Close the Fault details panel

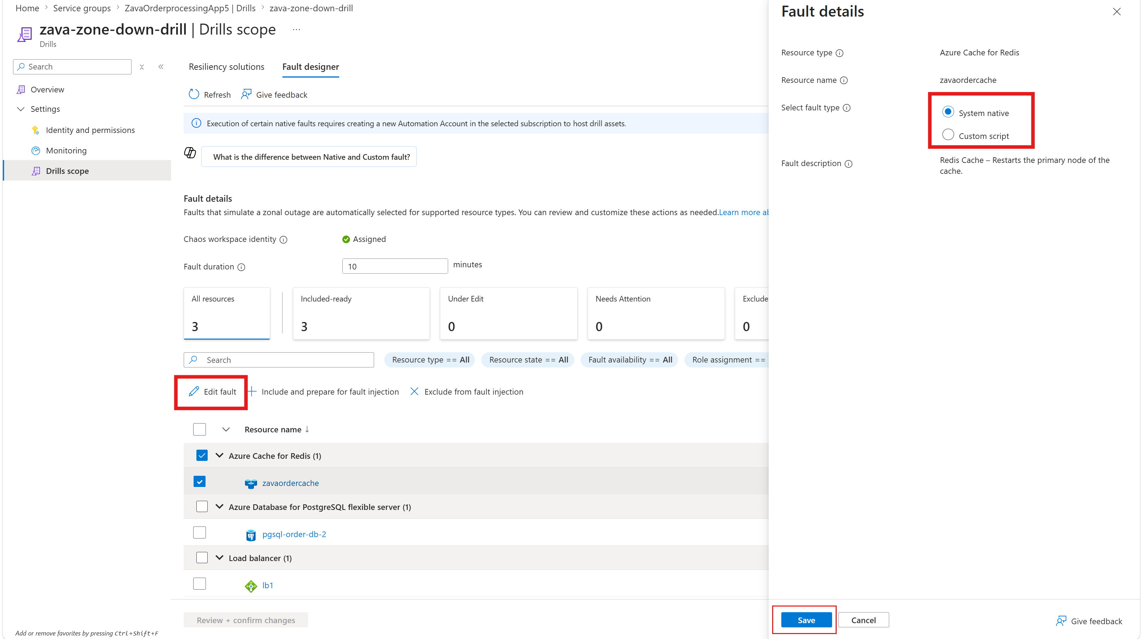pyautogui.click(x=1116, y=12)
